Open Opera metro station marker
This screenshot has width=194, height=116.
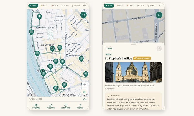[x=79, y=44]
